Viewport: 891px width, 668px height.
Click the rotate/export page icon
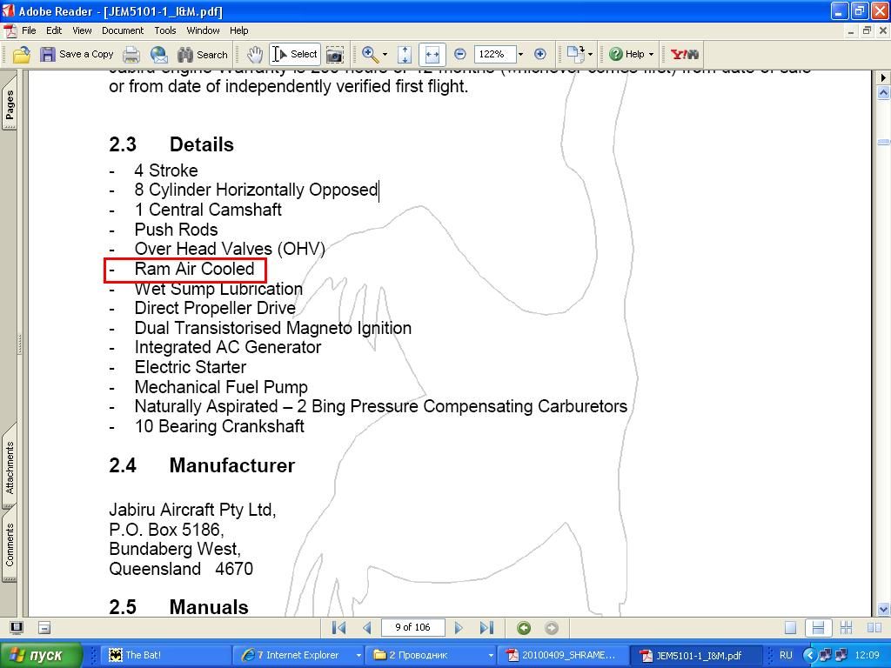click(576, 55)
